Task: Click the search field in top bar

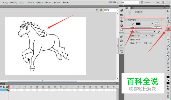Action: pos(130,2)
